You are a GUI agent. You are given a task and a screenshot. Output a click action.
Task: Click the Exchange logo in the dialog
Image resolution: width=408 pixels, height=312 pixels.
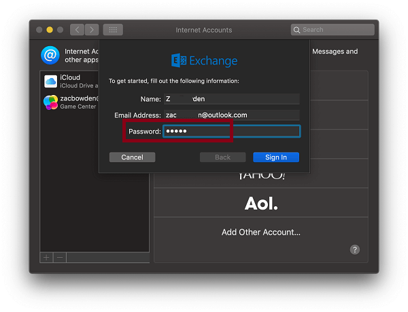click(x=204, y=61)
